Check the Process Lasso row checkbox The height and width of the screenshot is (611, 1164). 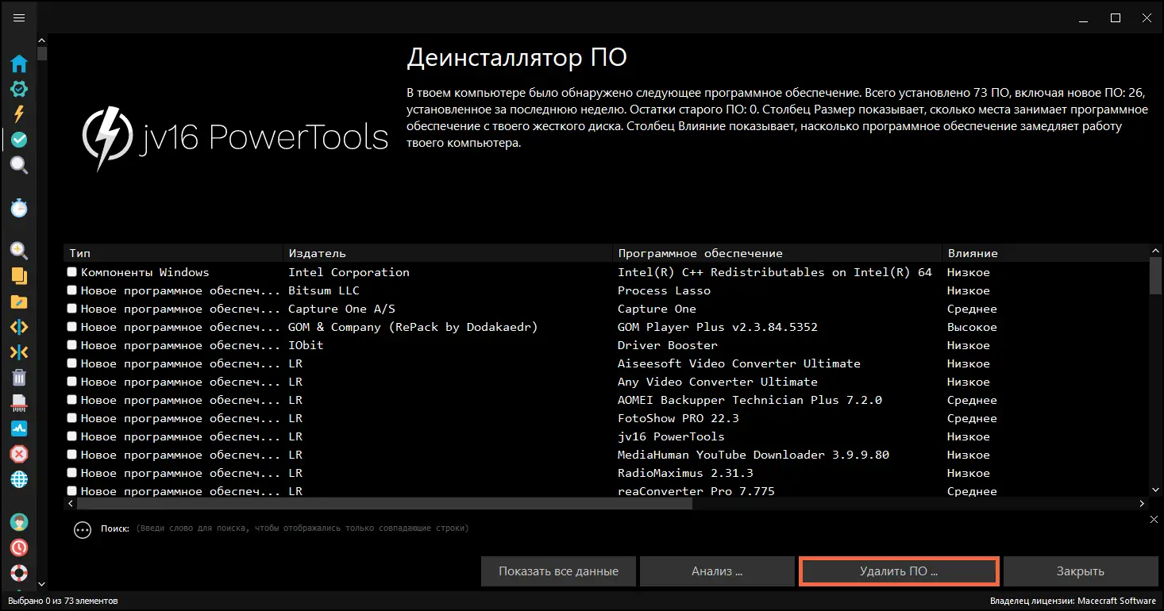click(72, 290)
